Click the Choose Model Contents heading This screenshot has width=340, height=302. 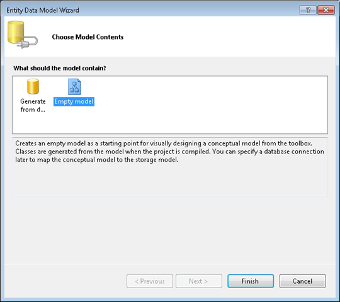88,37
